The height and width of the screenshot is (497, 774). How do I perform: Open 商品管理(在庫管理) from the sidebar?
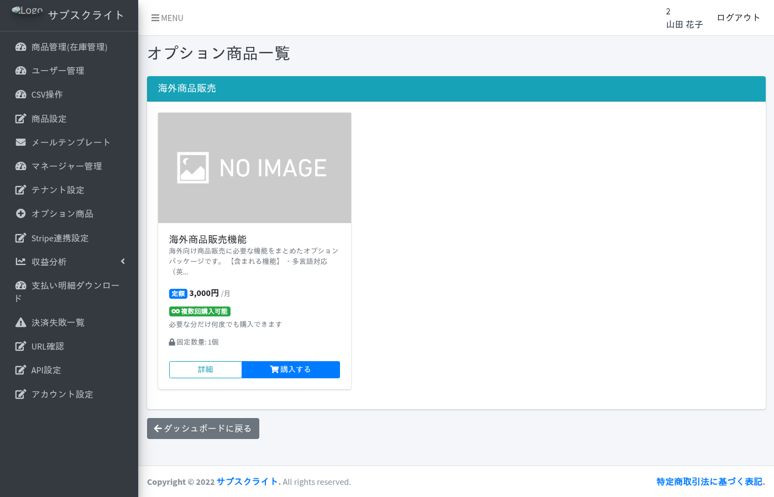69,47
